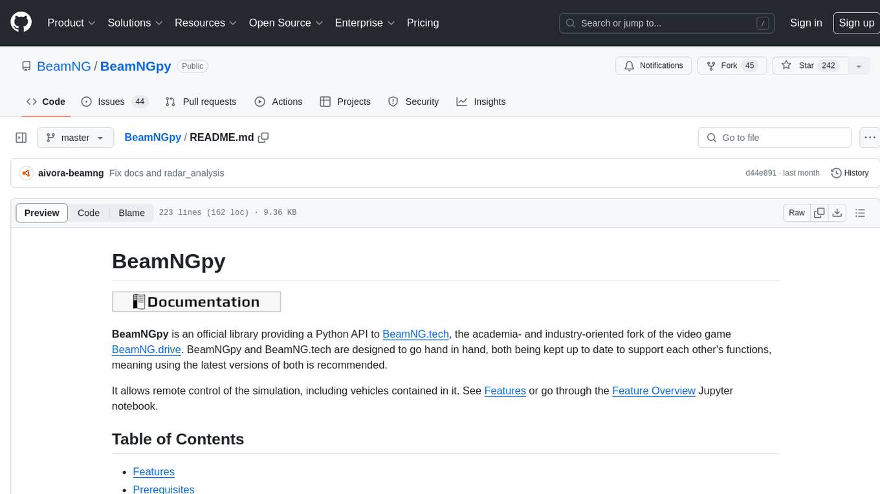This screenshot has width=880, height=494.
Task: Expand the Product menu
Action: click(71, 23)
